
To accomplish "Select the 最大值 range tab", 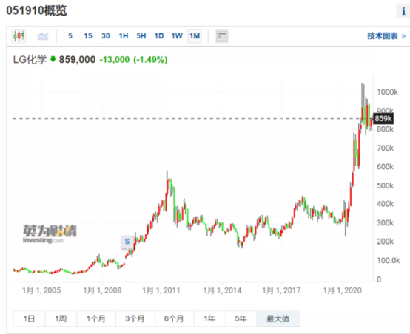I will 278,318.
